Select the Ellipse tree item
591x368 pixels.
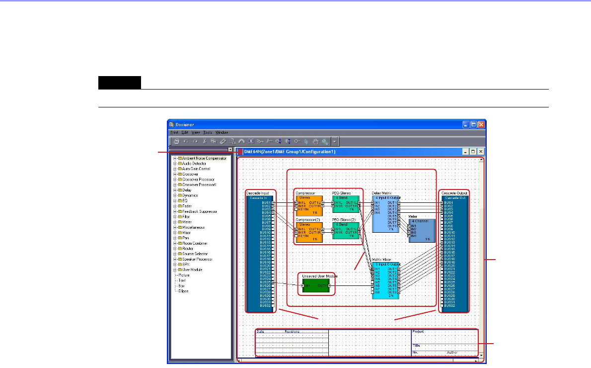tap(183, 291)
